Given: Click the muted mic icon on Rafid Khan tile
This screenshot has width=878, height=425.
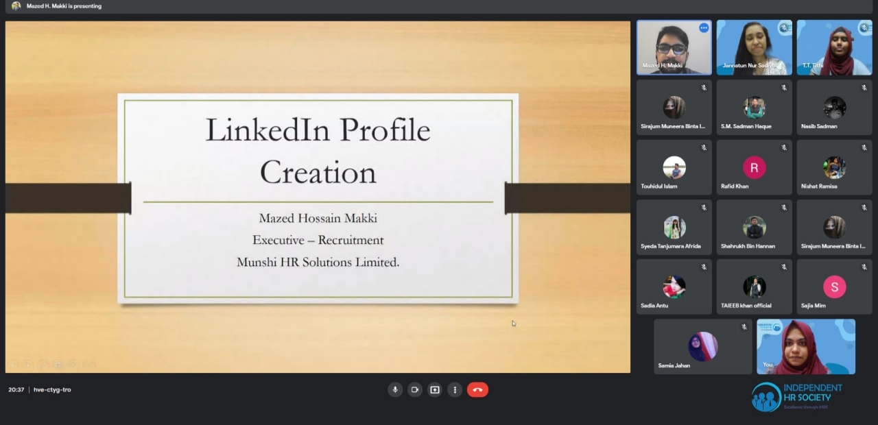Looking at the screenshot, I should (783, 147).
